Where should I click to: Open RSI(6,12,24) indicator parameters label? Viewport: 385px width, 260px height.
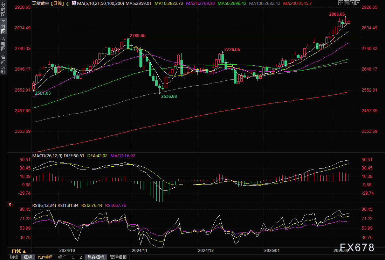tap(44, 205)
